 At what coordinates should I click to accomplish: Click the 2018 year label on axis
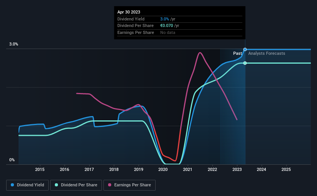click(114, 169)
